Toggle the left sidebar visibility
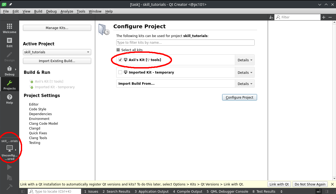The width and height of the screenshot is (336, 194). pos(23,191)
